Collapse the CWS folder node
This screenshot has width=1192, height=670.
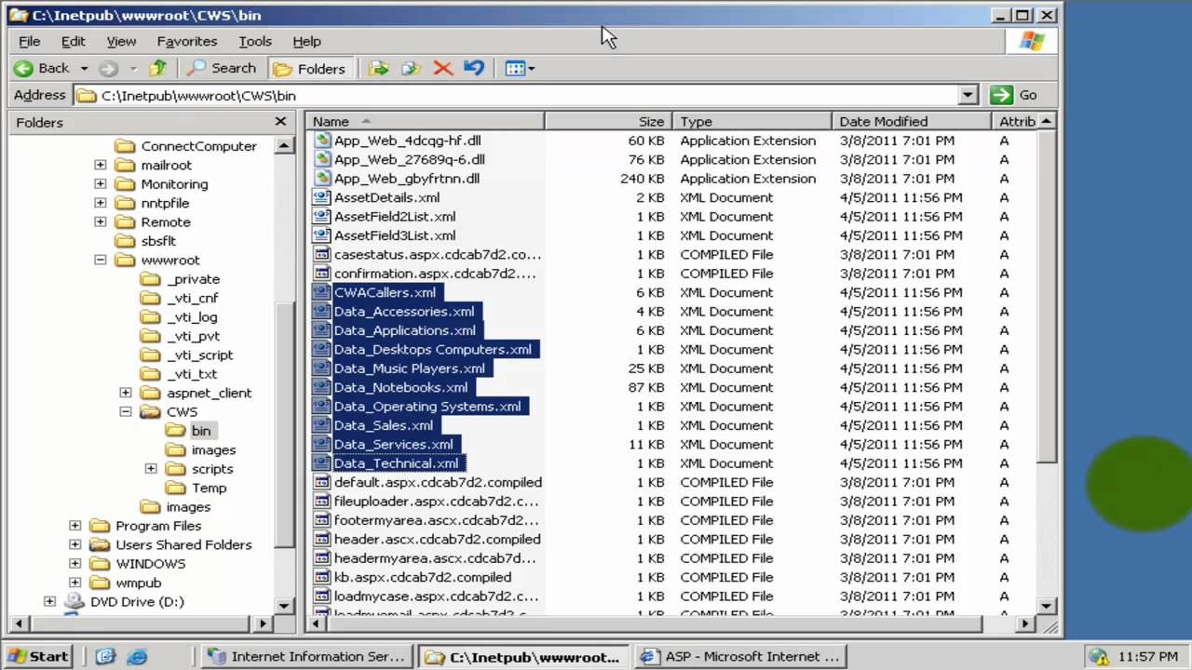point(126,412)
